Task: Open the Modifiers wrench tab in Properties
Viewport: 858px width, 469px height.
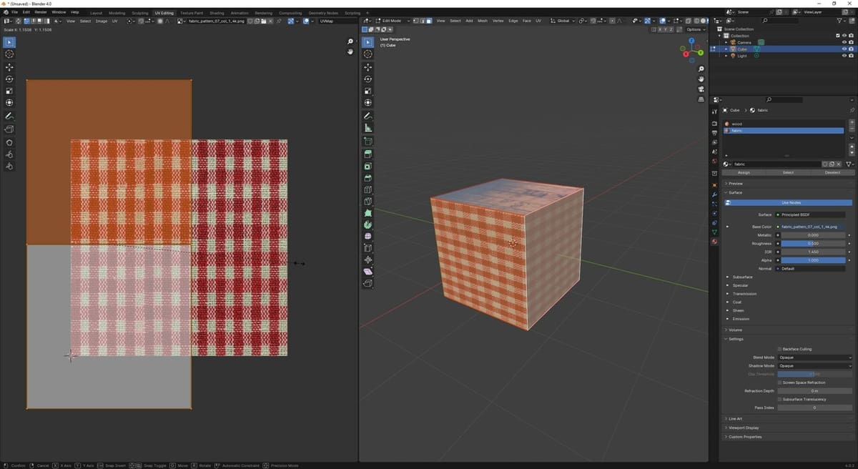Action: coord(714,194)
